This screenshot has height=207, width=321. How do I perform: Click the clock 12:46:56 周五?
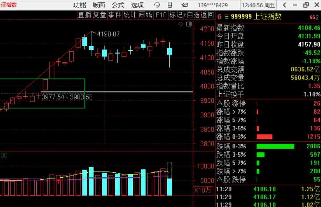tap(258, 5)
